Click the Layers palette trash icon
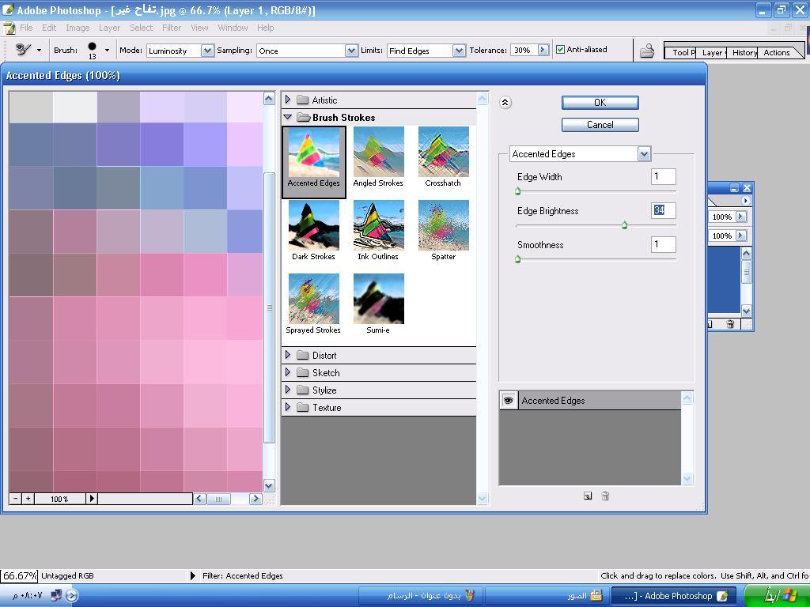This screenshot has width=810, height=607. 730,324
